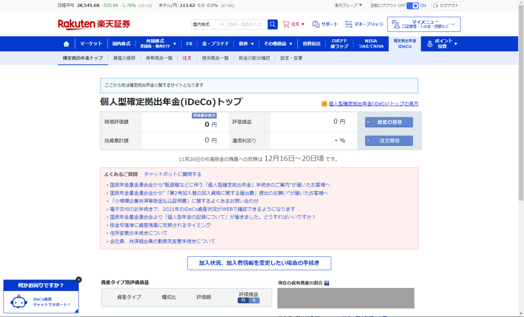Switch to 確定拠出年金トップ tab
This screenshot has width=524, height=317.
[x=83, y=58]
